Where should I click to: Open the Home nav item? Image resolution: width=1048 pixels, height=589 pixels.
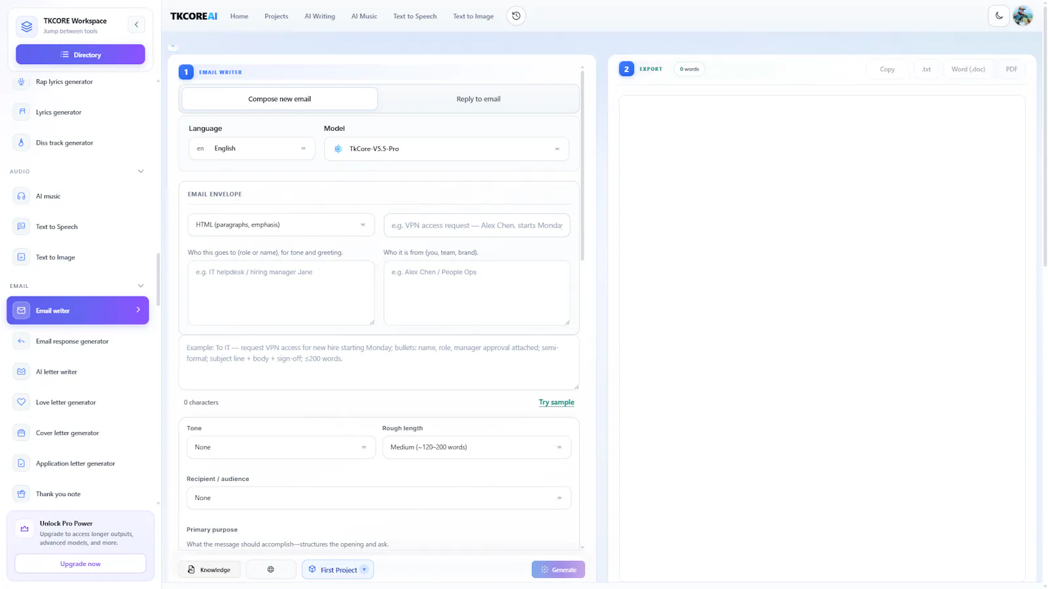tap(239, 16)
